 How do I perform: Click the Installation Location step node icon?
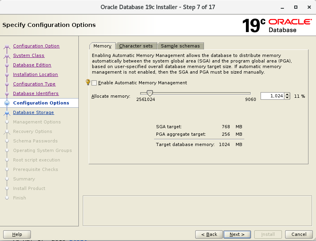(7, 74)
